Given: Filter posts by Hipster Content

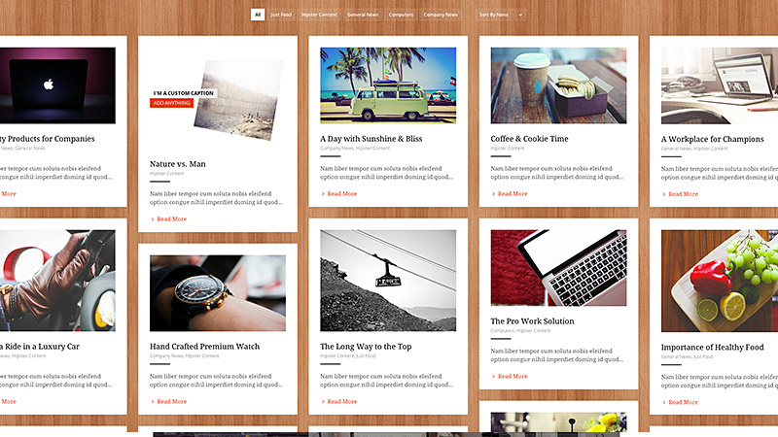Looking at the screenshot, I should (x=319, y=15).
